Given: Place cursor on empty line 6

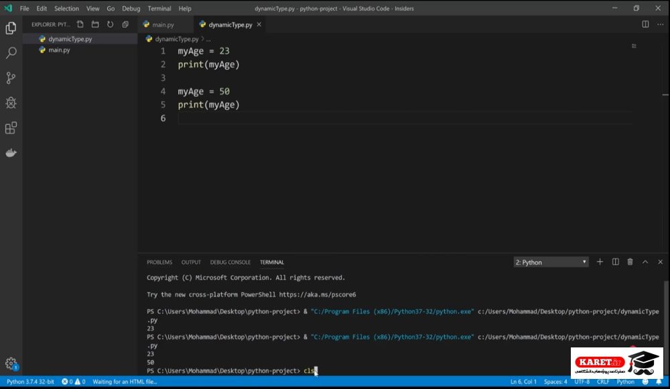Looking at the screenshot, I should 405,118.
